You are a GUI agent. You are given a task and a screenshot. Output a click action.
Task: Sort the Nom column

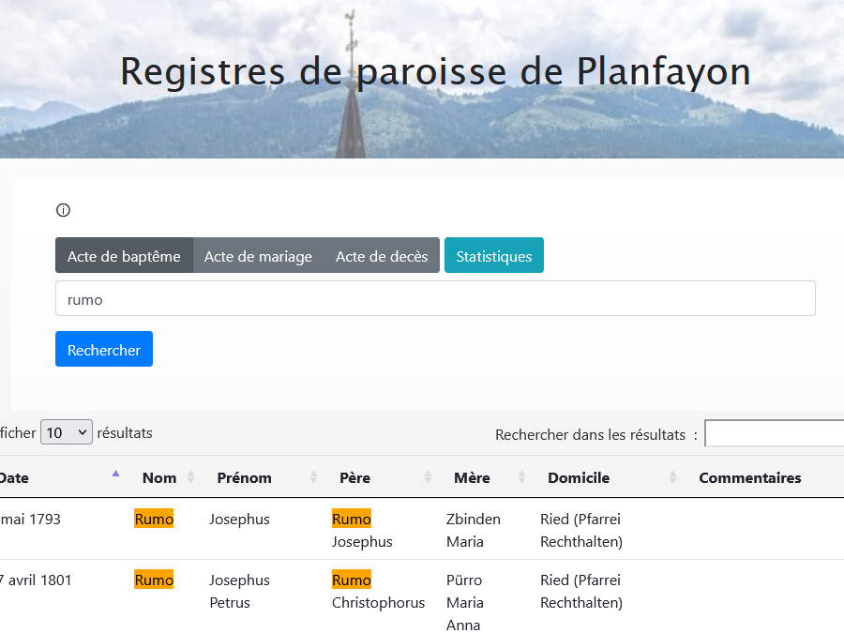[x=190, y=477]
